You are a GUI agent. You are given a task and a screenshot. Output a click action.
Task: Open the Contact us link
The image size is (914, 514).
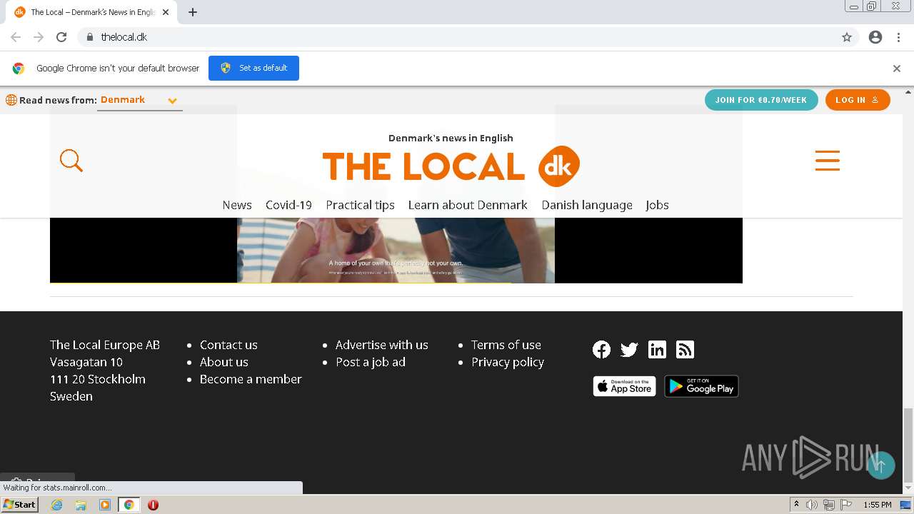click(228, 345)
